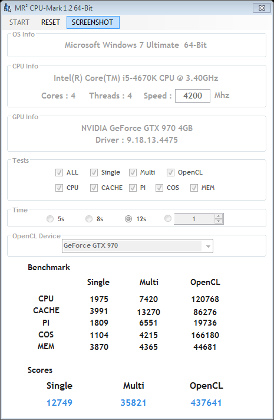Toggle the Multi test checkbox
Image resolution: width=274 pixels, height=420 pixels.
133,172
